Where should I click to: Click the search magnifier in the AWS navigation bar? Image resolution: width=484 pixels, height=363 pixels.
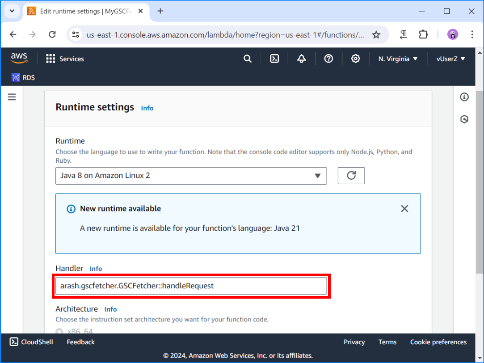[x=248, y=59]
